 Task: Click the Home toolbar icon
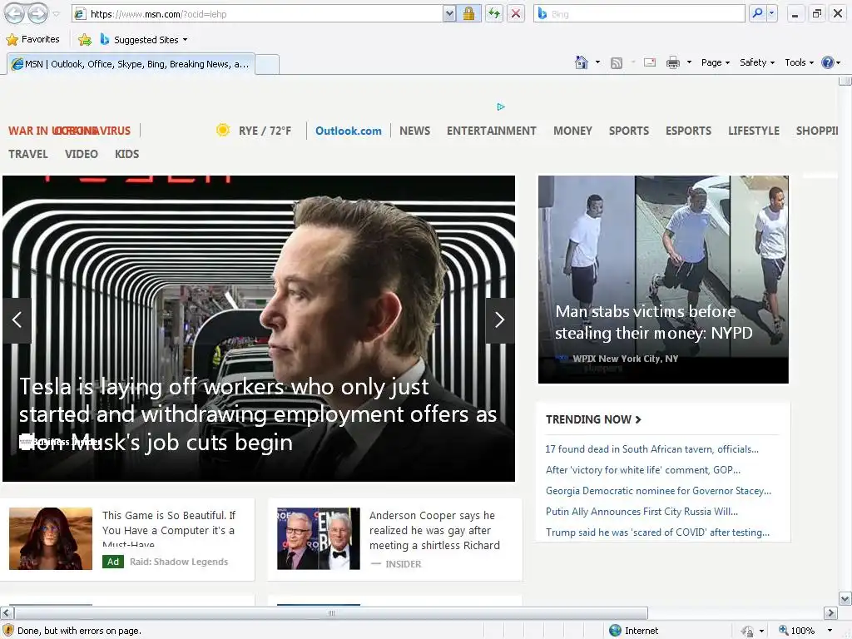click(582, 62)
